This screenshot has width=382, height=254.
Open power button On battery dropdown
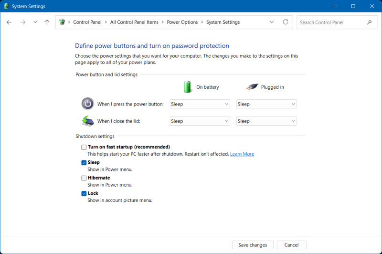[x=200, y=104]
